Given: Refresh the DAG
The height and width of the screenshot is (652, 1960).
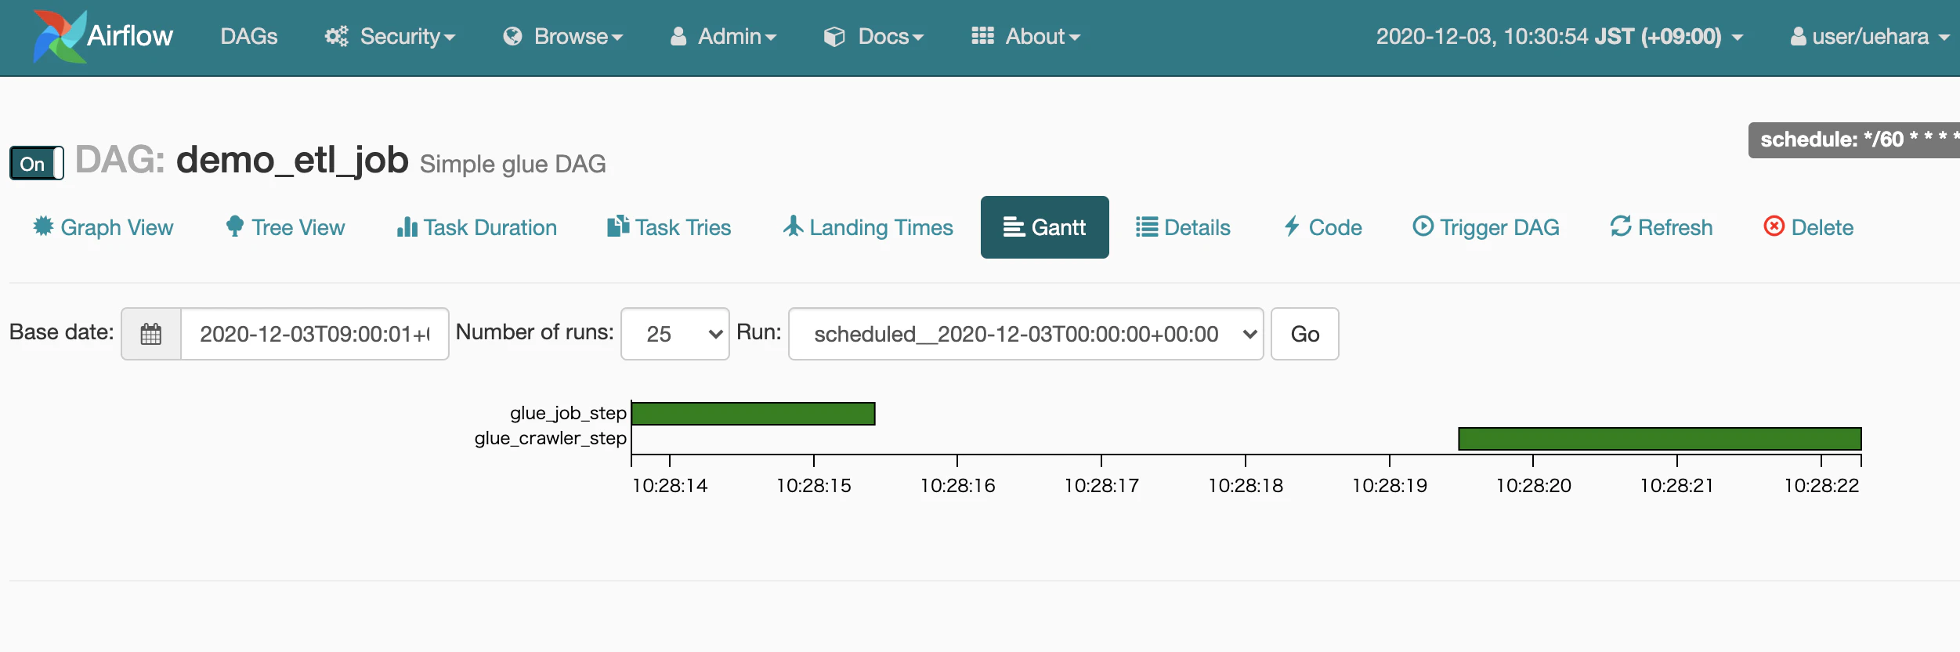Looking at the screenshot, I should (x=1662, y=227).
